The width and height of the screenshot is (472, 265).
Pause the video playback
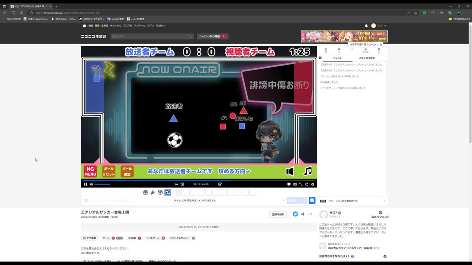tap(86, 184)
